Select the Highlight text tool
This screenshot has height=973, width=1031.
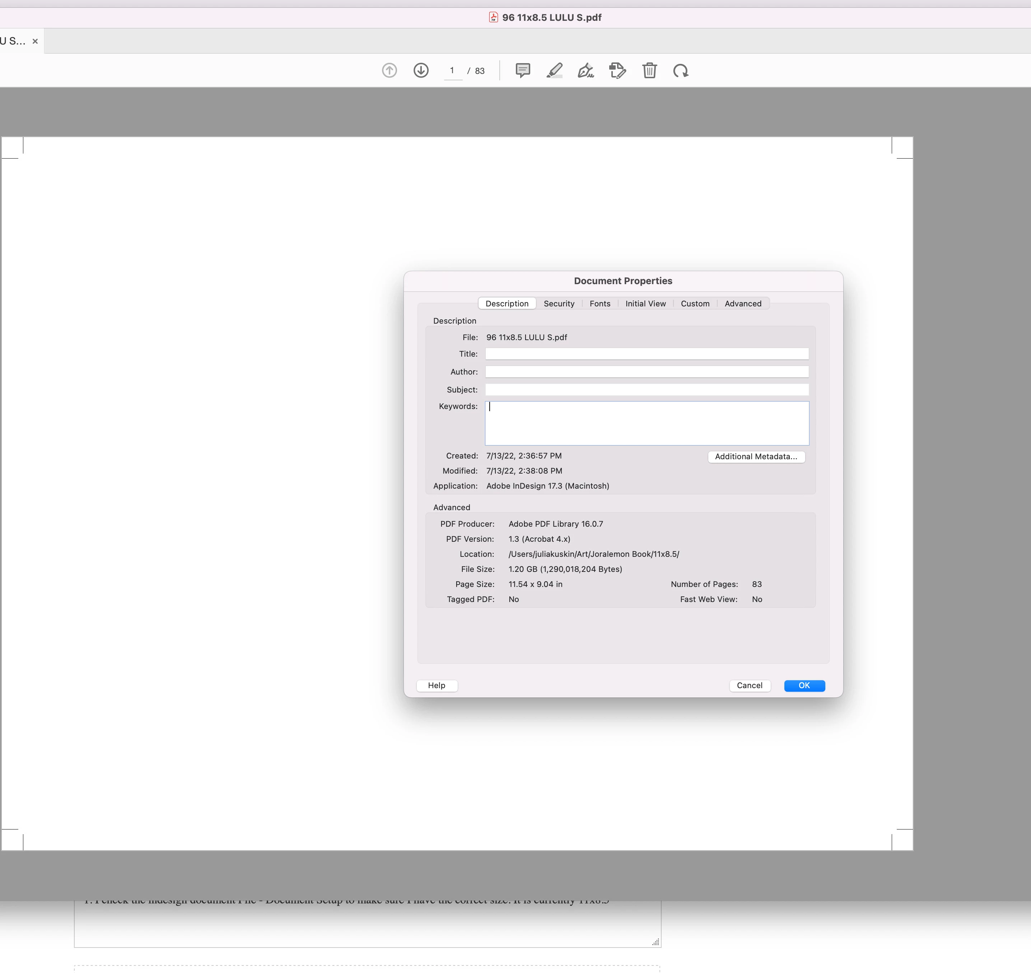pyautogui.click(x=554, y=71)
